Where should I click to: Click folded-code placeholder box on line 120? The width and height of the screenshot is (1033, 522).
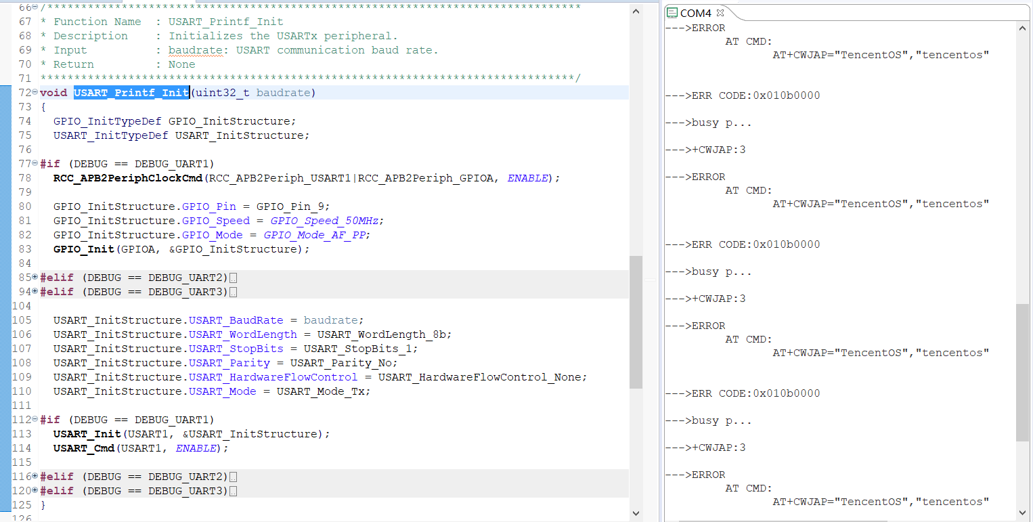pyautogui.click(x=234, y=492)
